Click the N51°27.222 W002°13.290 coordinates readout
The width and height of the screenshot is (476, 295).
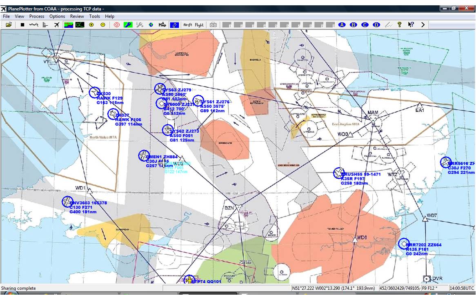[333, 288]
